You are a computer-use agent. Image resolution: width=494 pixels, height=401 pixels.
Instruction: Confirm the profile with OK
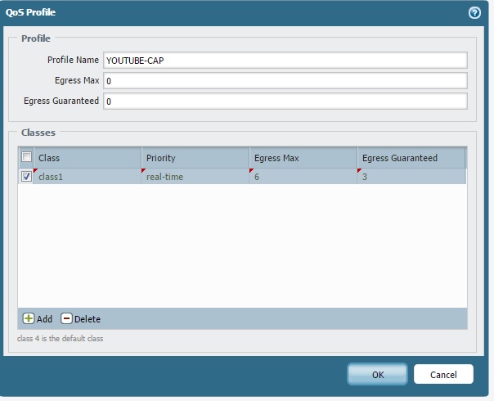[x=377, y=374]
